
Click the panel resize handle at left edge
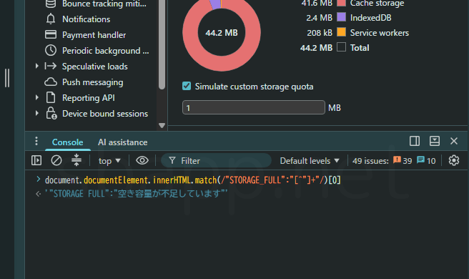tap(7, 78)
